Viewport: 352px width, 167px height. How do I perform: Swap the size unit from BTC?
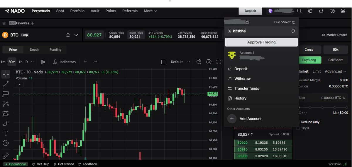344,98
